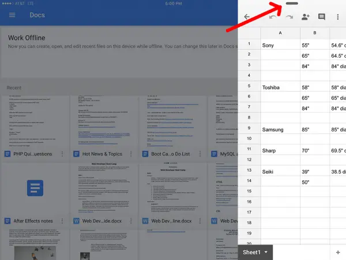Select the 58" cell in column B
The image size is (346, 260).
(315, 87)
